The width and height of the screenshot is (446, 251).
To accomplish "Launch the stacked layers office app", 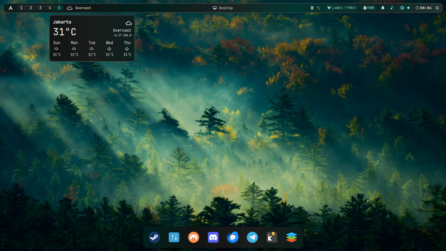I will (292, 237).
